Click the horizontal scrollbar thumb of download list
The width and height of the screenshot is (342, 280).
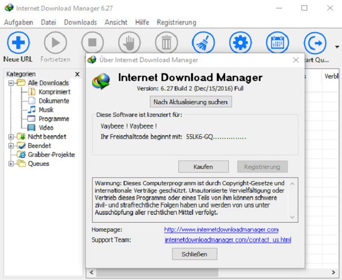point(157,272)
